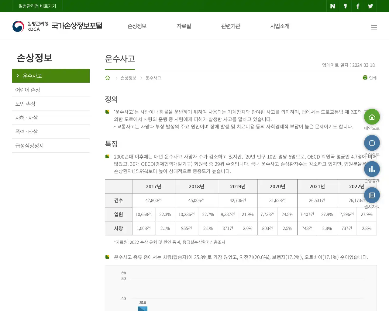
Task: Click the printer icon next to 인쇄
Action: [x=365, y=78]
